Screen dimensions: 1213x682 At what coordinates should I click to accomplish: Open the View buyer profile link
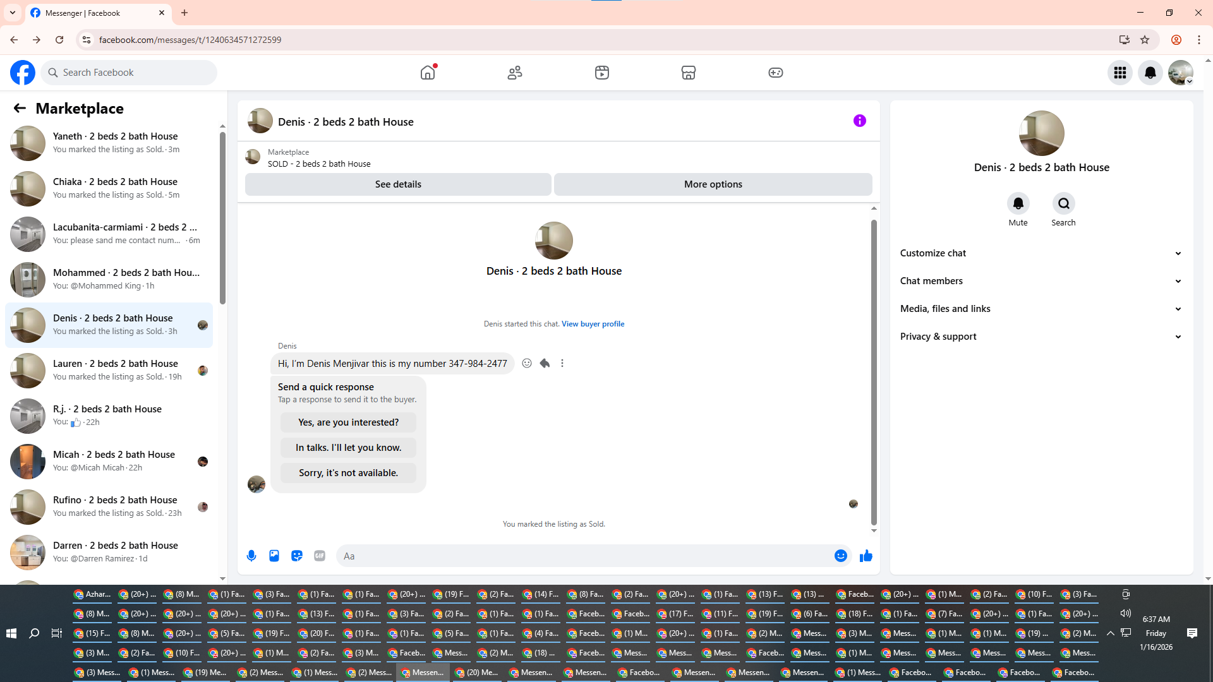click(593, 324)
